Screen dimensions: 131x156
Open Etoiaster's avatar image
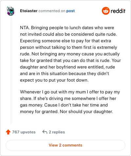[10, 11]
